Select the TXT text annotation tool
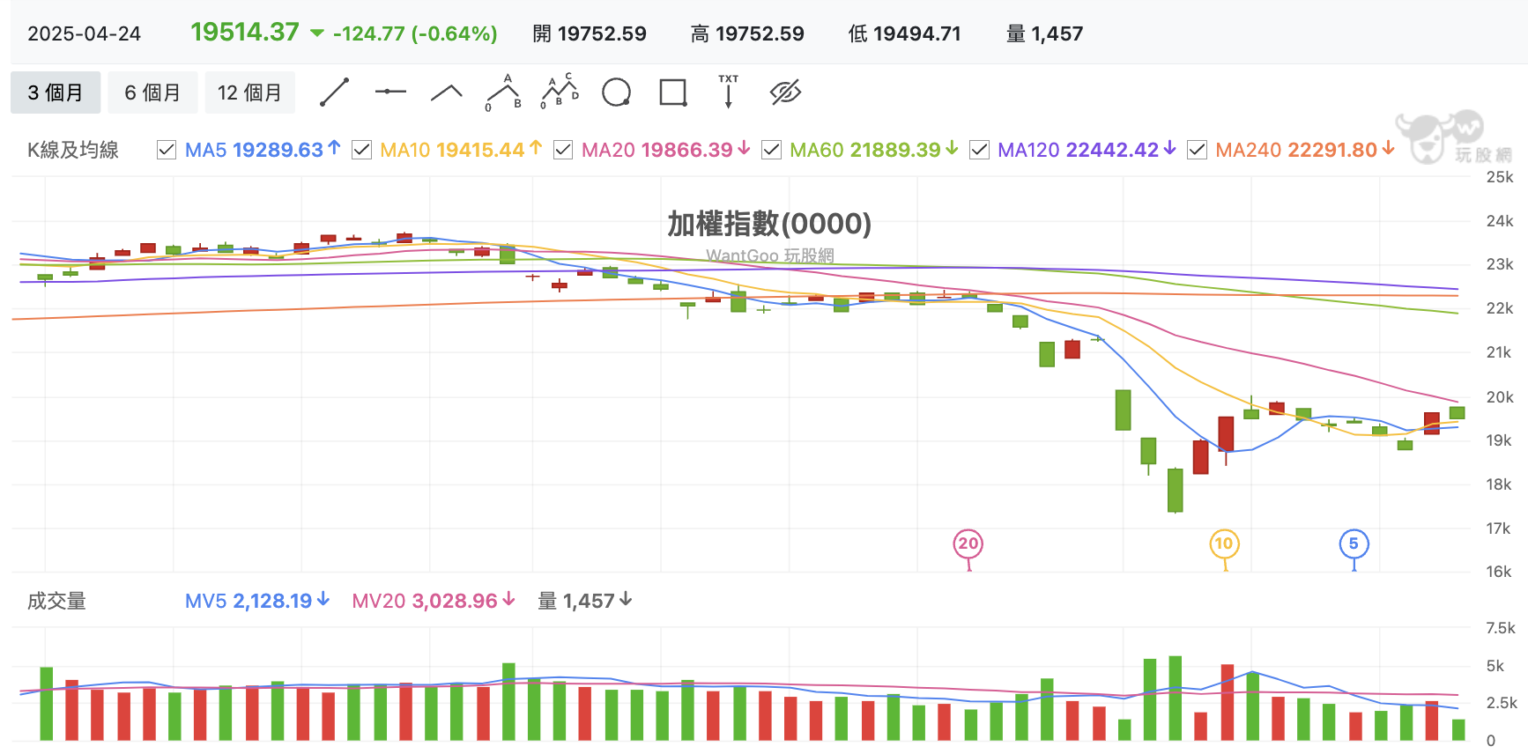The image size is (1528, 754). (x=729, y=92)
